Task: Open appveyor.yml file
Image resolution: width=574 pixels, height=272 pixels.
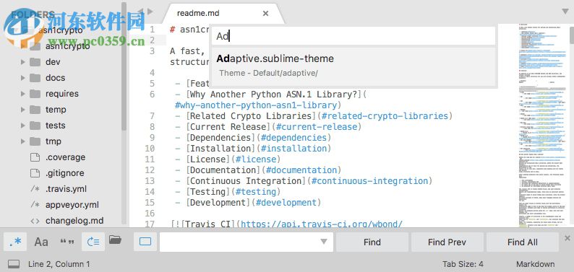Action: click(x=72, y=205)
